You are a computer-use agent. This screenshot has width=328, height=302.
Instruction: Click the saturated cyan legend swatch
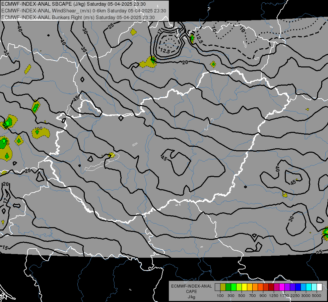[x=309, y=287]
